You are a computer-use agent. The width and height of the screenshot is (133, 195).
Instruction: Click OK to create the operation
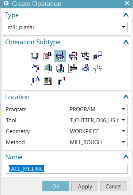(56, 186)
